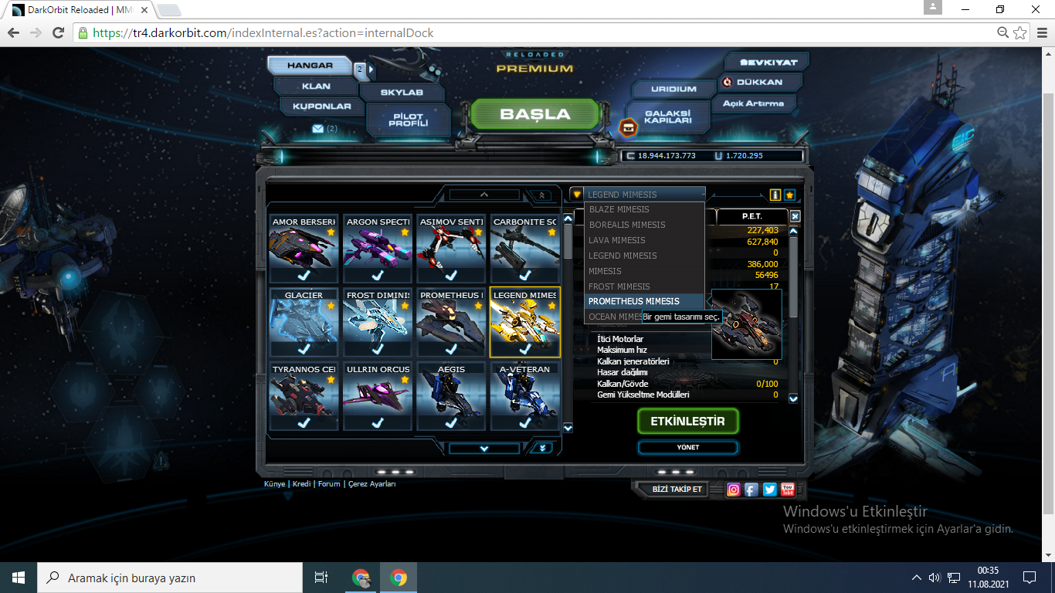Toggle favorite star on Frost Diminisher

coord(405,306)
